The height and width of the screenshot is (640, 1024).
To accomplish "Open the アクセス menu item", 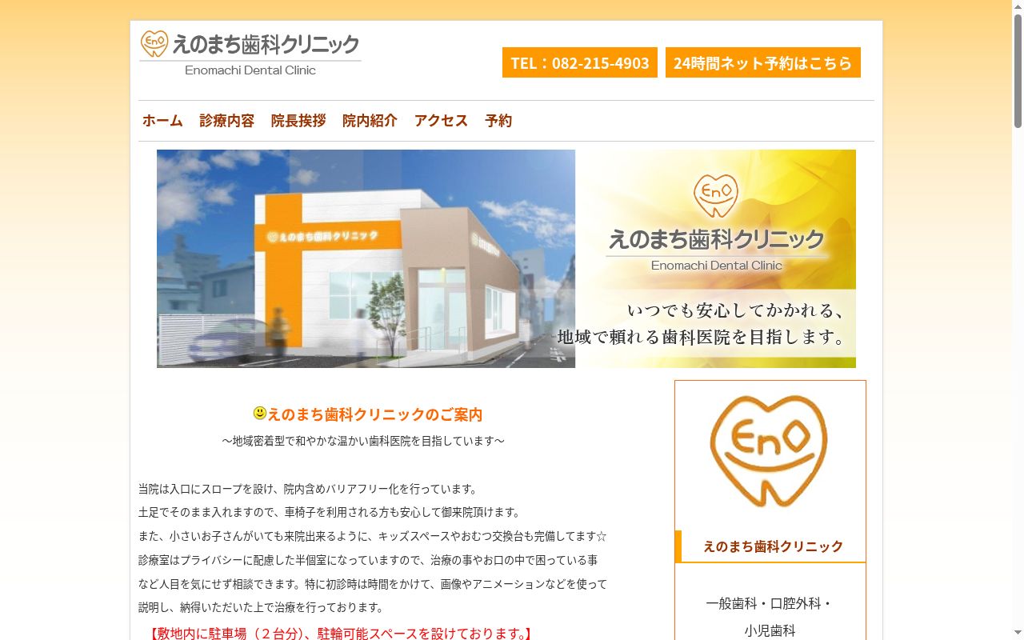I will click(441, 120).
